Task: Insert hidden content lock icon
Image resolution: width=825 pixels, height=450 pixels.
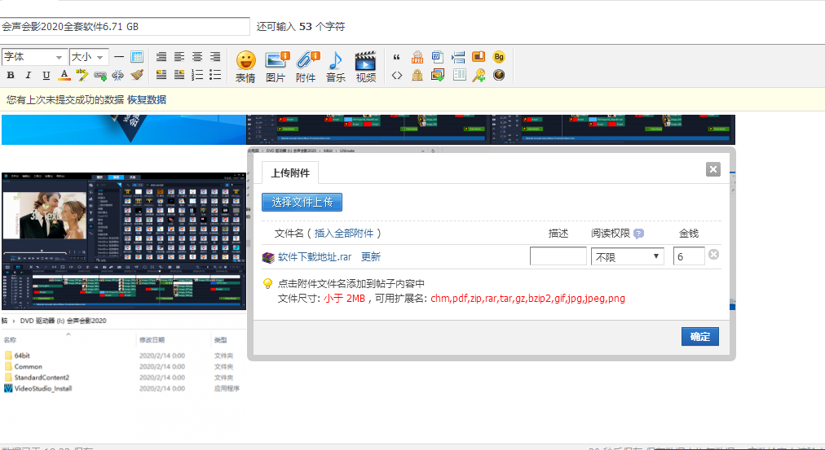Action: pos(417,75)
